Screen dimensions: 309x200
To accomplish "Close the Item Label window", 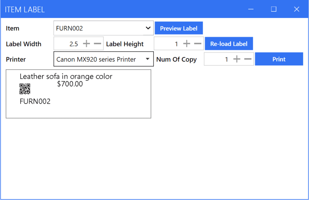I will click(x=297, y=9).
